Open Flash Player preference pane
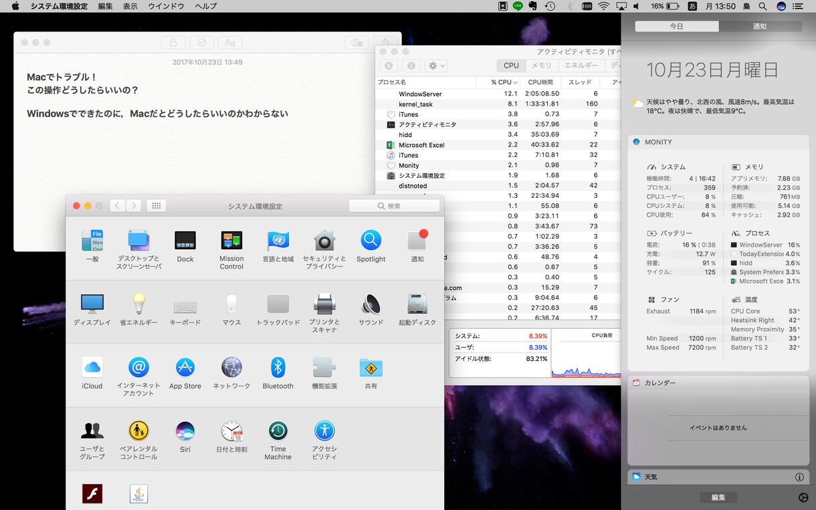 pyautogui.click(x=92, y=494)
